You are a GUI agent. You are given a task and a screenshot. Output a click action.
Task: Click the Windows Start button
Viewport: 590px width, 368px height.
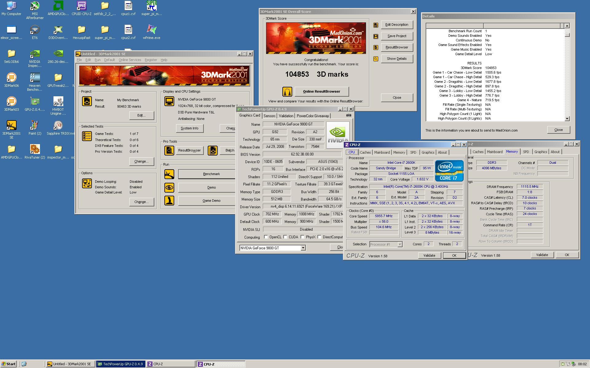click(x=9, y=364)
